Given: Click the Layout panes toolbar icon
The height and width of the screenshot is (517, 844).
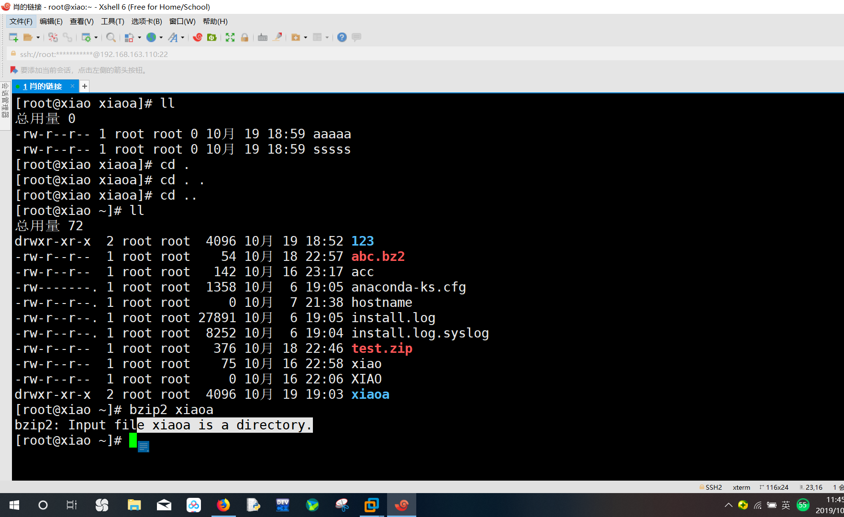Looking at the screenshot, I should pyautogui.click(x=317, y=37).
